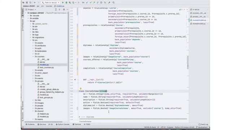231x130 pixels.
Task: Open the TODO tool window tab
Action: pos(87,124)
